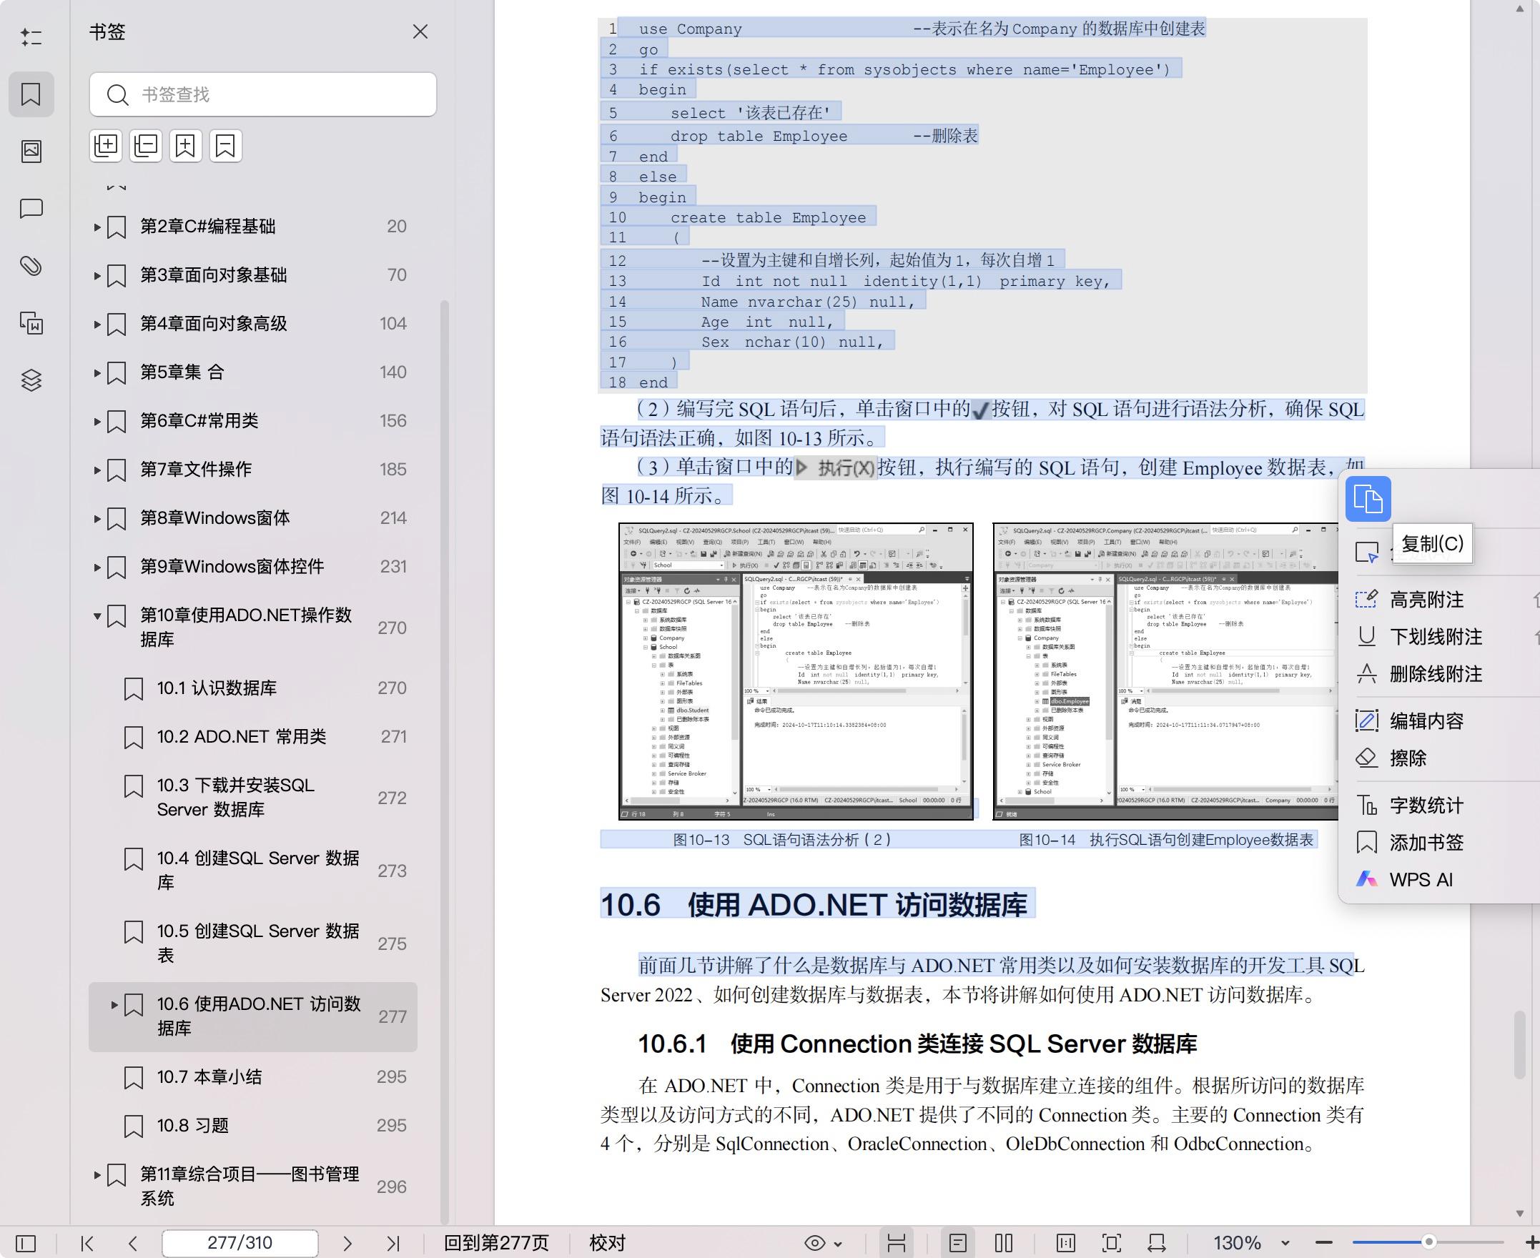Go to 10.7 本章小结 bookmark

[x=252, y=1077]
